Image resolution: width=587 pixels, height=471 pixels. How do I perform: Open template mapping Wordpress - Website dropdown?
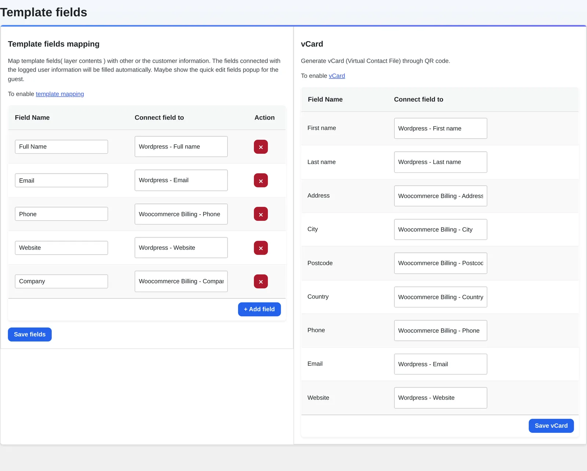[181, 248]
